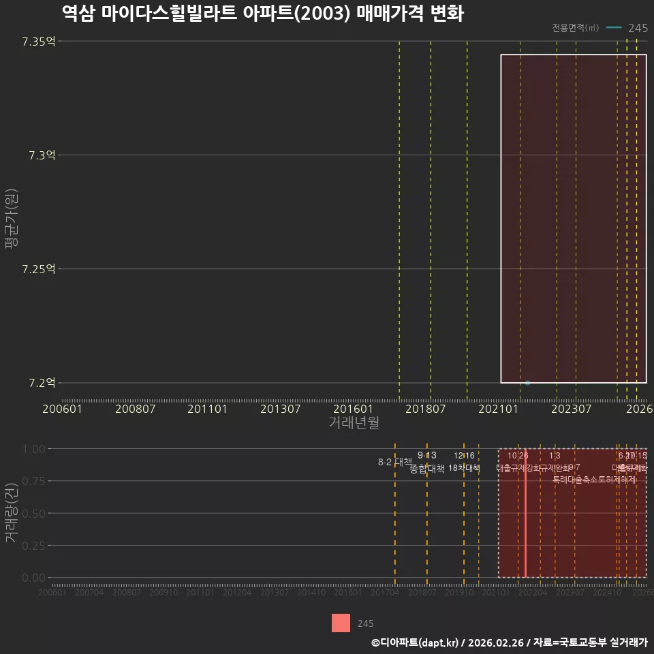Click the 7.3억 y-axis label
The height and width of the screenshot is (654, 654).
coord(42,155)
